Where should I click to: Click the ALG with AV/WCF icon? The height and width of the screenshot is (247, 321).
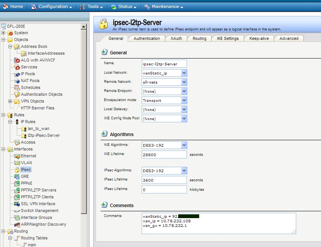click(17, 60)
